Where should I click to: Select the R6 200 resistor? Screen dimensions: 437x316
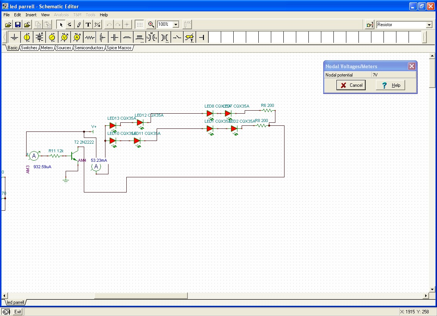pos(267,111)
